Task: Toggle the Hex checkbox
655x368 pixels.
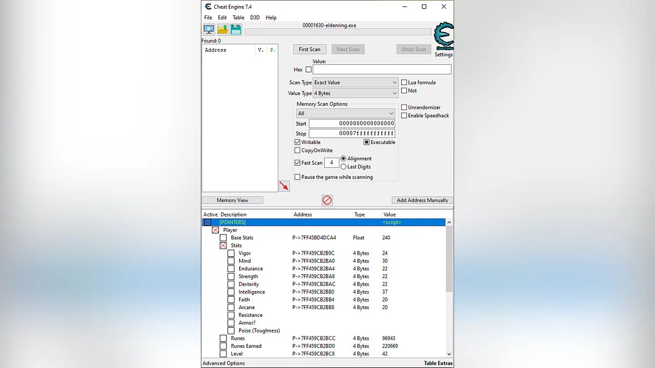Action: 308,70
